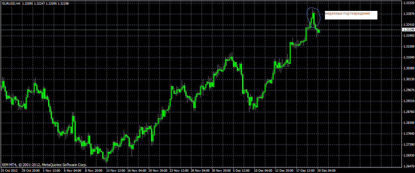415x173 pixels.
Task: Click the '20 Dec 04:00' time axis label
Action: click(327, 171)
